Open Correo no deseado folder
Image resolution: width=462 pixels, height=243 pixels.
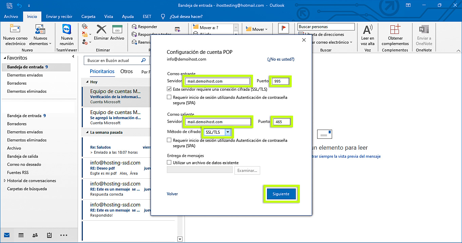[24, 164]
